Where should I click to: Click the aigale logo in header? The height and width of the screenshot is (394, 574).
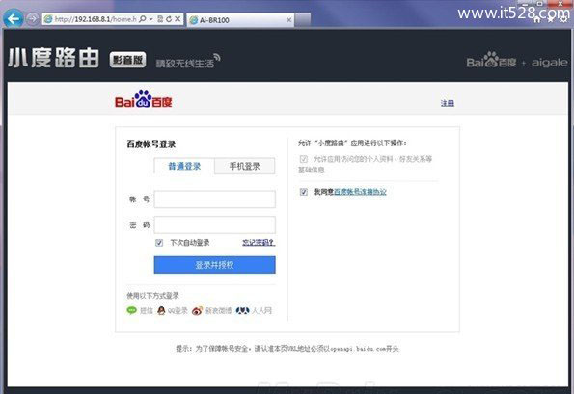550,63
